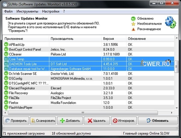Viewport: 181px width, 138px height.
Task: Click the vertical scrollbar down arrow
Action: click(x=177, y=108)
